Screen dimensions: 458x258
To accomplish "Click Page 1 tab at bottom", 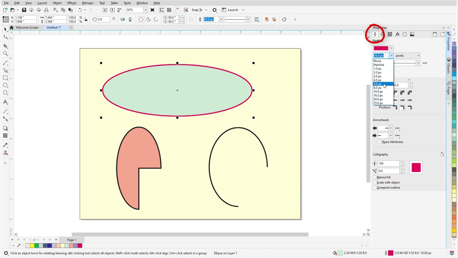I will [72, 240].
